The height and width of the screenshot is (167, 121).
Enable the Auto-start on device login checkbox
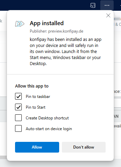click(18, 128)
